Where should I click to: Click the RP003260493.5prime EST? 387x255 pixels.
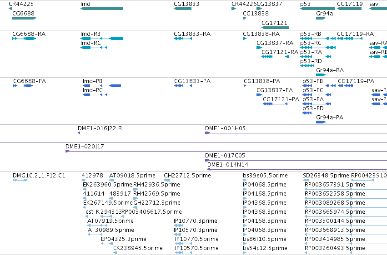[346, 253]
